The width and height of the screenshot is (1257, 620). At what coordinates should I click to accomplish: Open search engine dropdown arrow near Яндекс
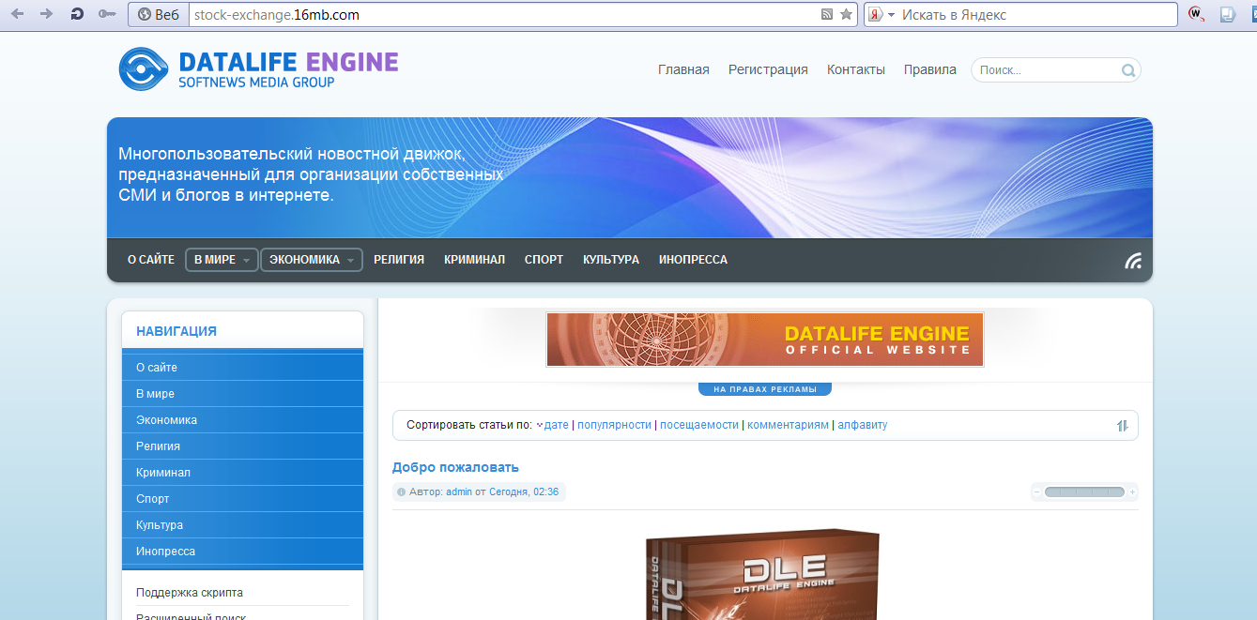[x=892, y=15]
